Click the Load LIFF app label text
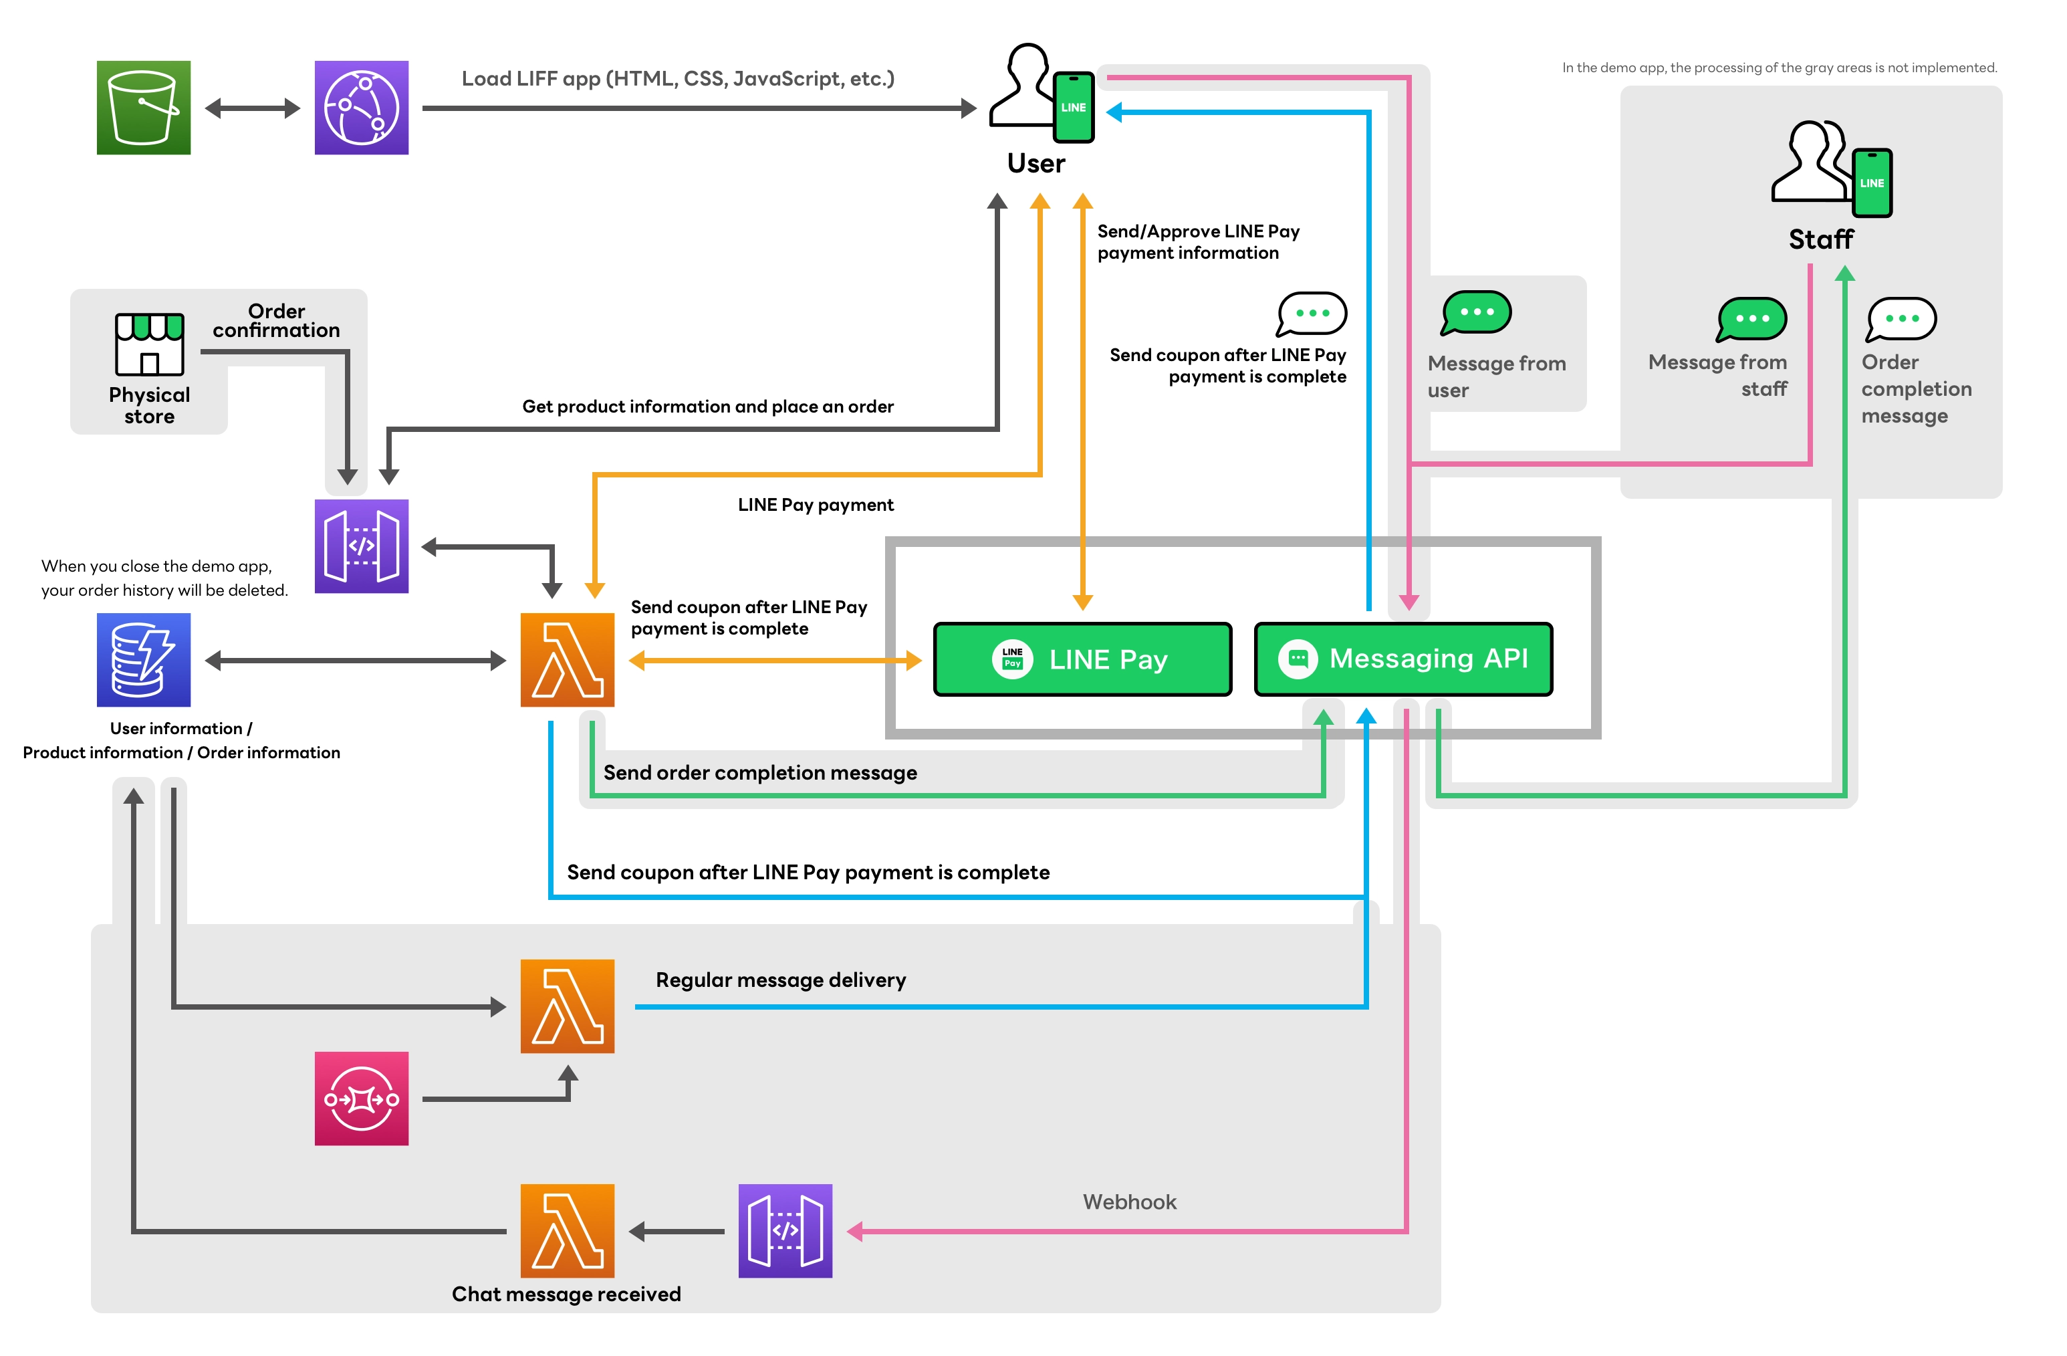 coord(677,78)
